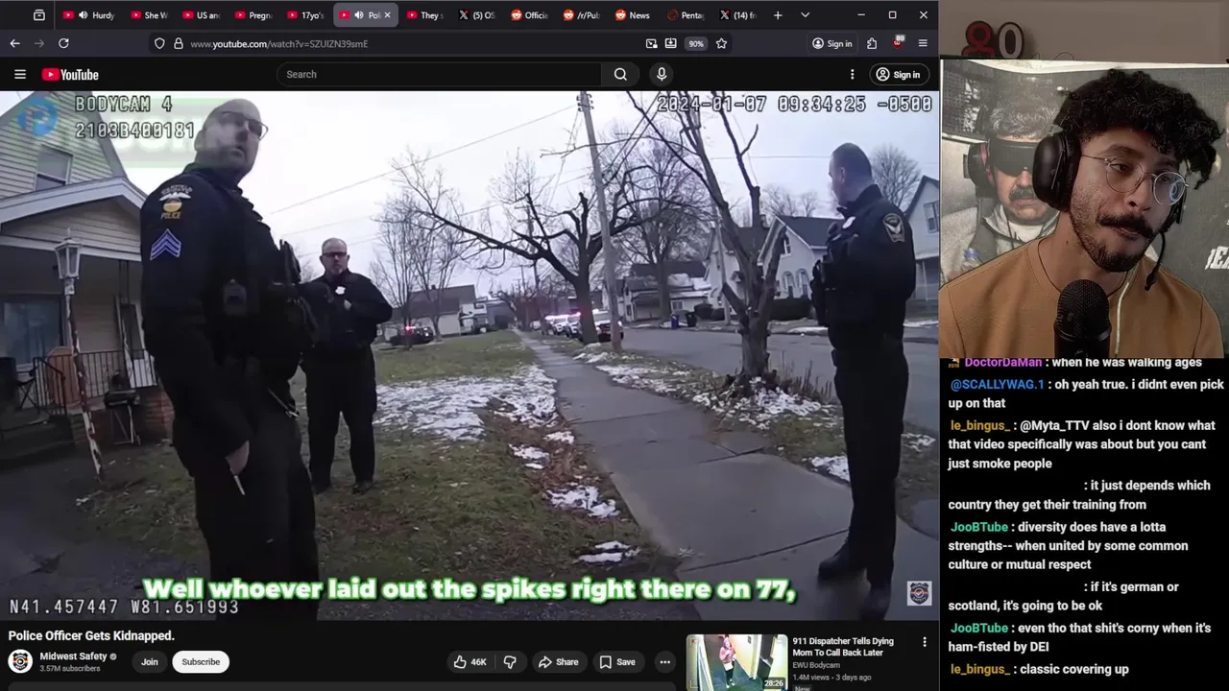
Task: Click the YouTube Sign in button
Action: tap(898, 74)
